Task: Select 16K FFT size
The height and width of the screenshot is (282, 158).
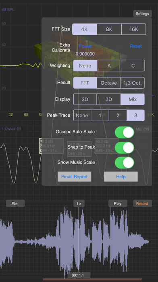Action: [134, 29]
